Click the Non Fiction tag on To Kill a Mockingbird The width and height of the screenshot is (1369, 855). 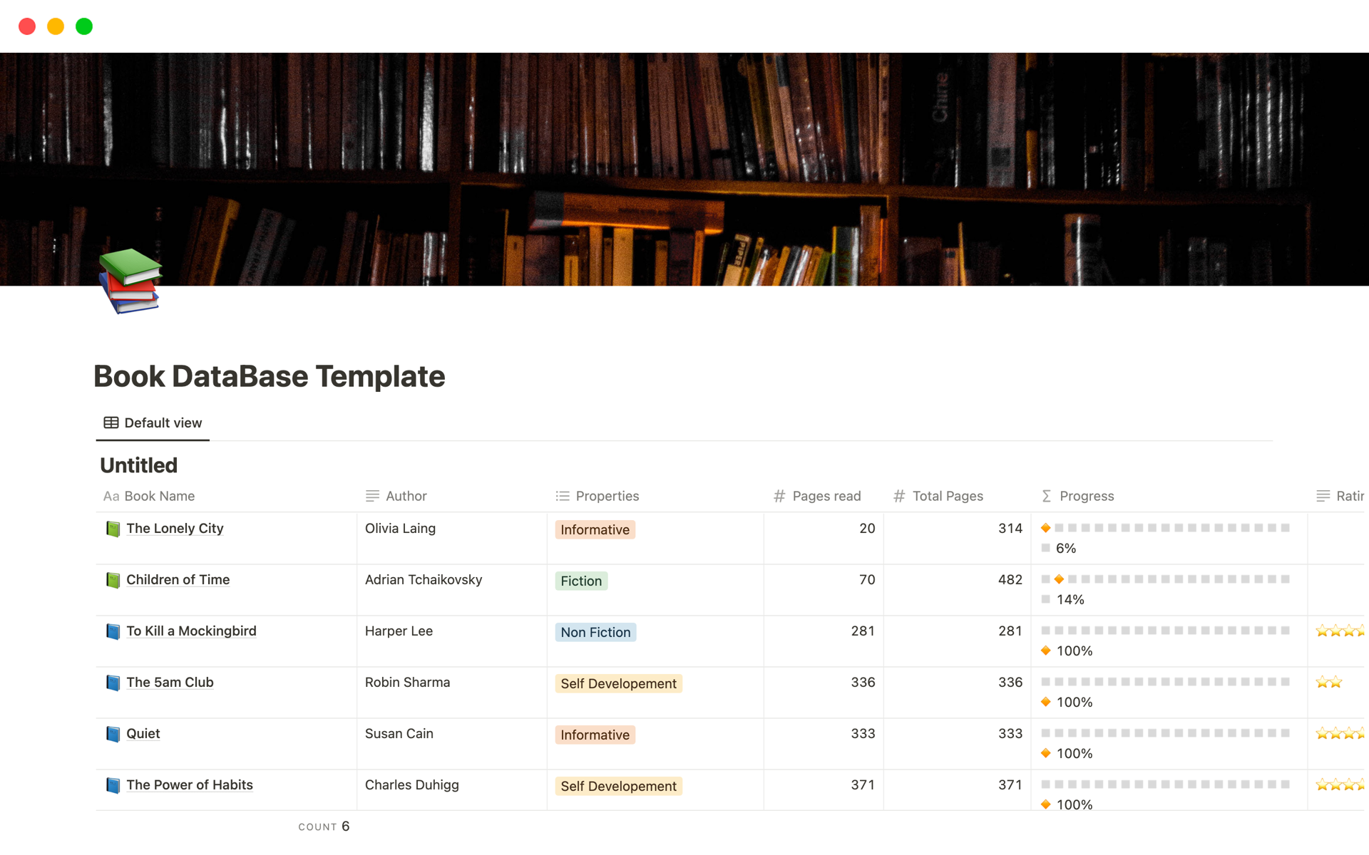[x=595, y=631]
